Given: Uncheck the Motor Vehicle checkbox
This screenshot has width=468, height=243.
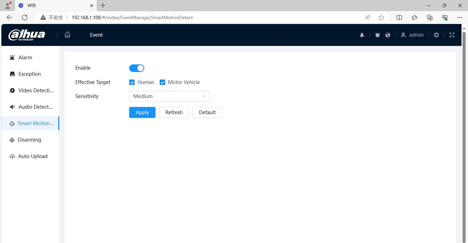Looking at the screenshot, I should pos(162,82).
